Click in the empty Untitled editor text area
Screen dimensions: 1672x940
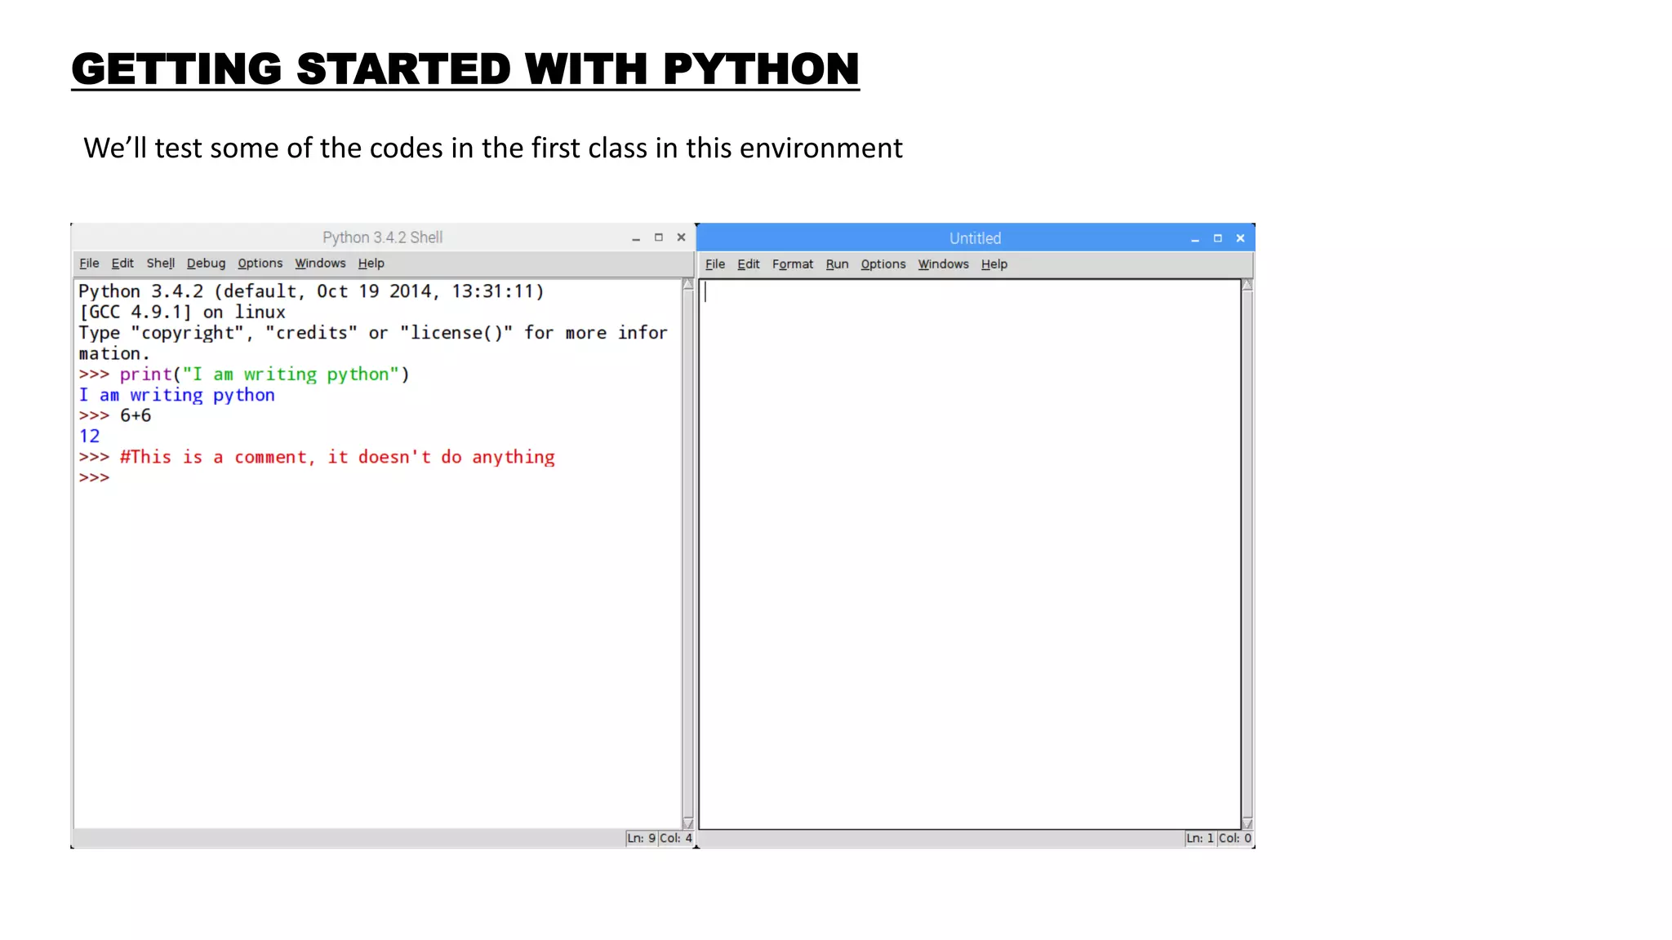point(970,554)
